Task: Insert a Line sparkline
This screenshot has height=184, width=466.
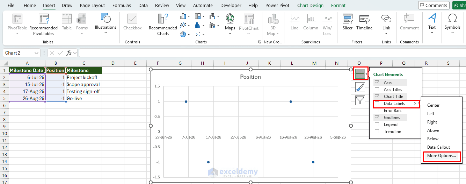Action: (x=294, y=22)
